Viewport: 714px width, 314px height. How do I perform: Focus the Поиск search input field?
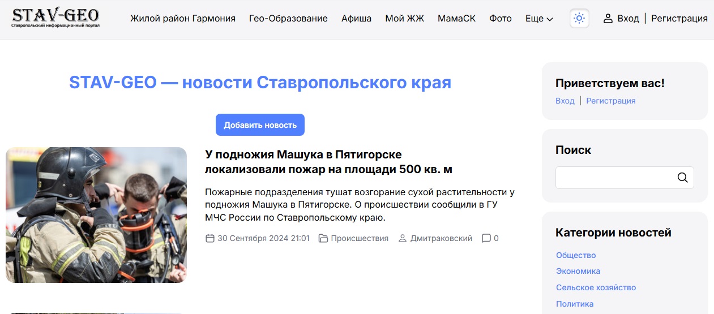click(614, 178)
